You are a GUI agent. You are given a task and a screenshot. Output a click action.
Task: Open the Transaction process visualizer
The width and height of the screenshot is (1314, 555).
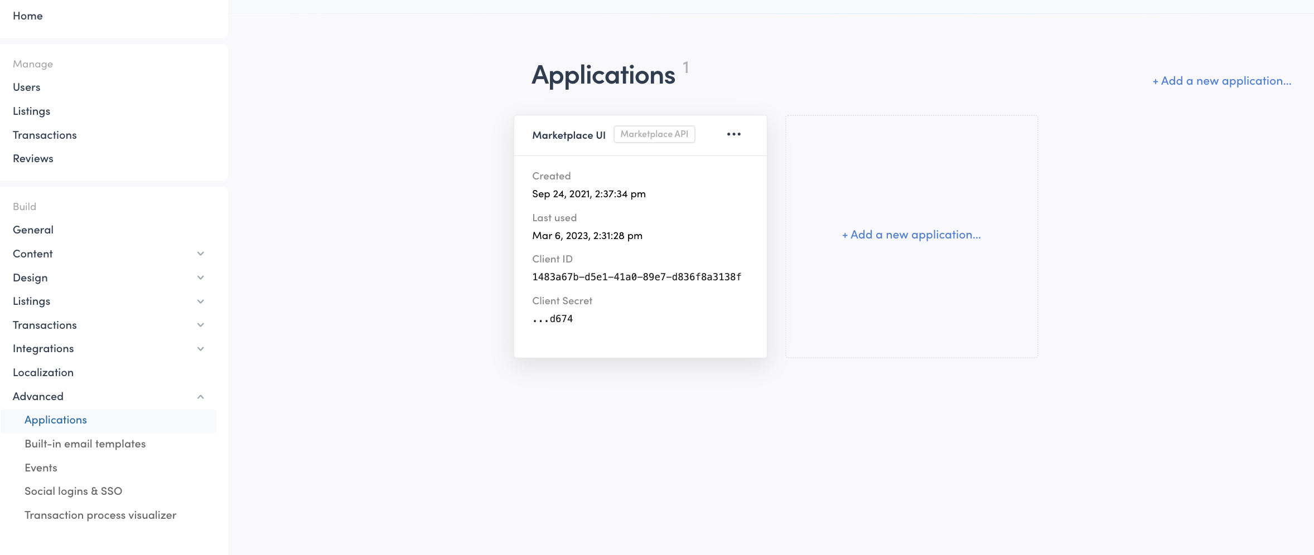(x=100, y=515)
